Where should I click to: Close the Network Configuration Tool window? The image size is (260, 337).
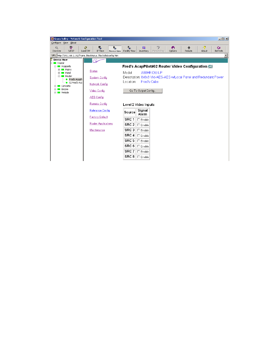click(x=226, y=39)
